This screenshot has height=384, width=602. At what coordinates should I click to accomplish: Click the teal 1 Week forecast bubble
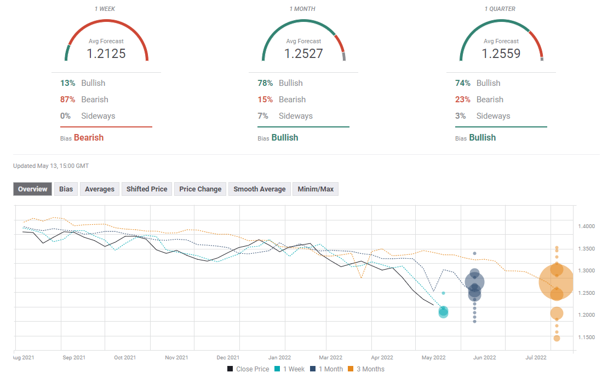point(443,312)
